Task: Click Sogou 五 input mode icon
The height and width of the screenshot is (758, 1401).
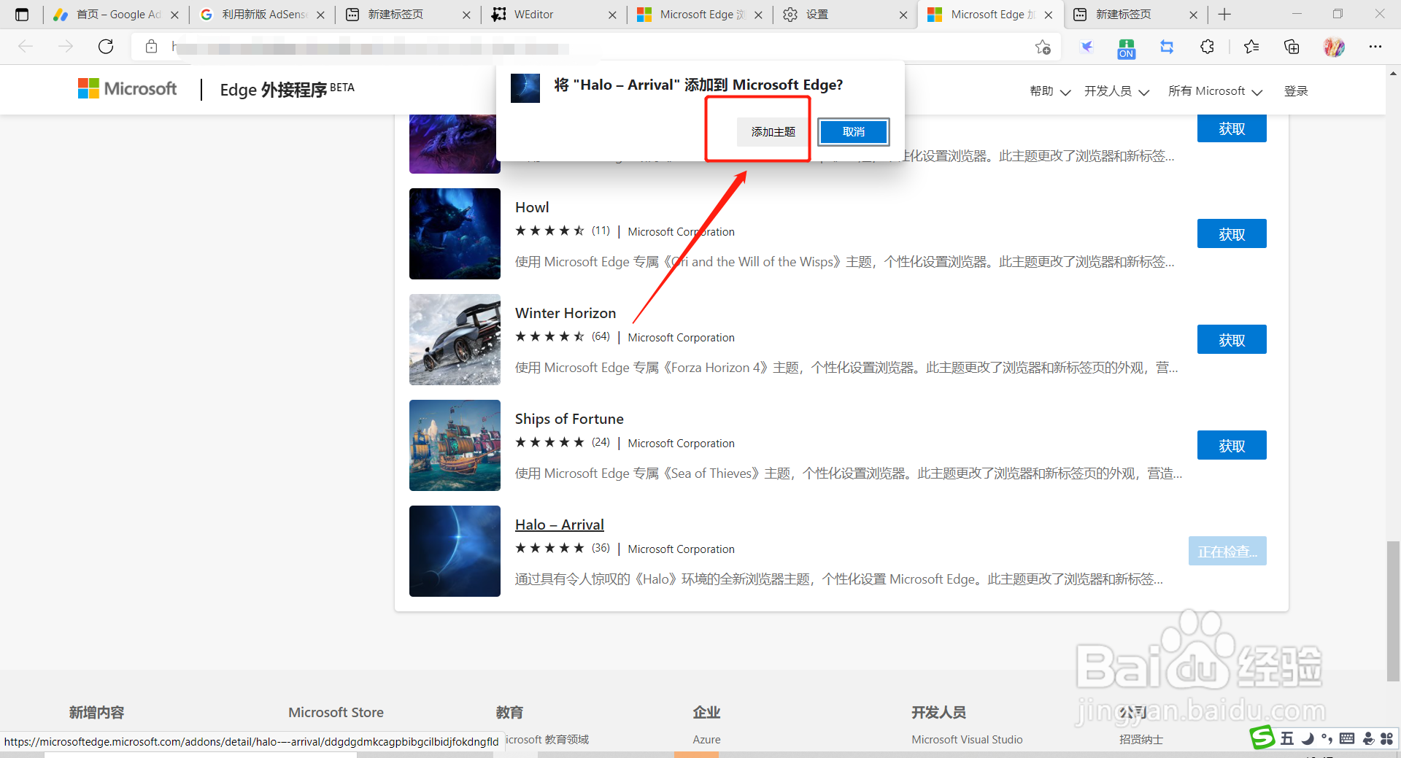Action: 1286,739
